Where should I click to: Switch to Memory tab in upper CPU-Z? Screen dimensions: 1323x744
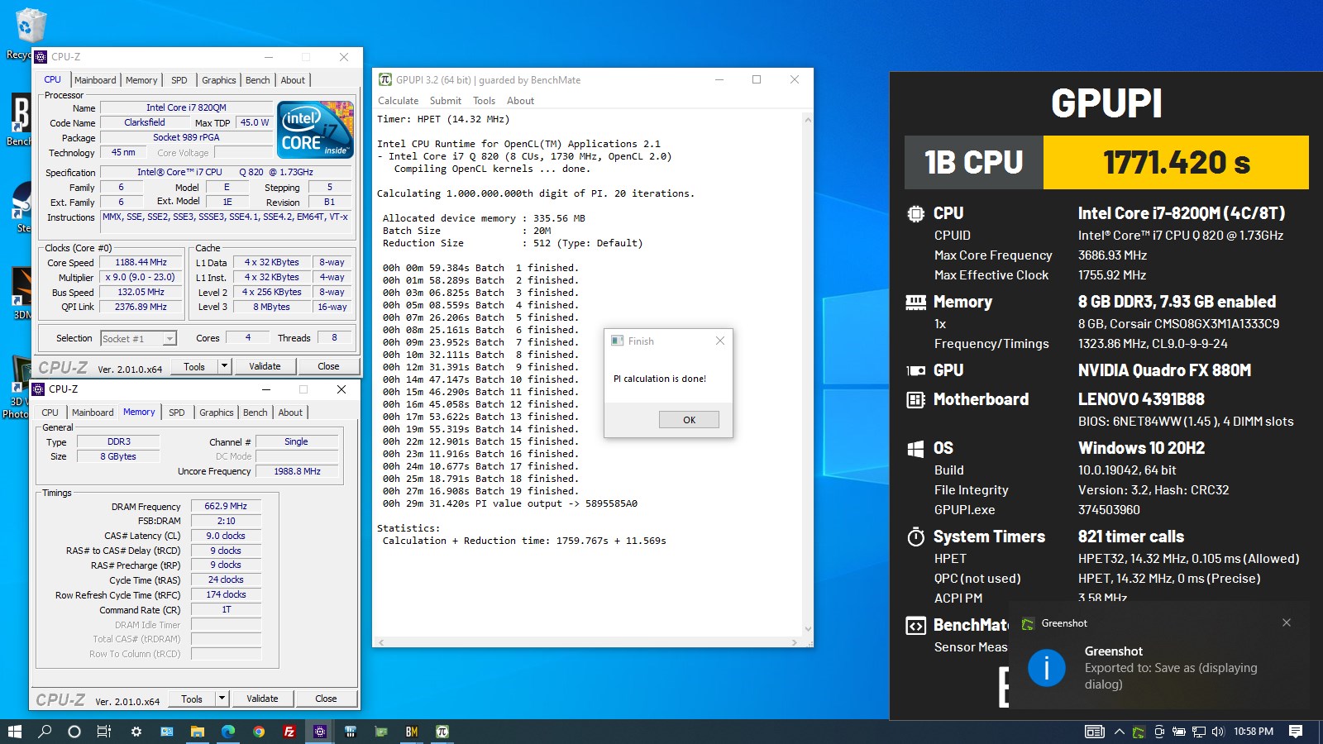141,80
